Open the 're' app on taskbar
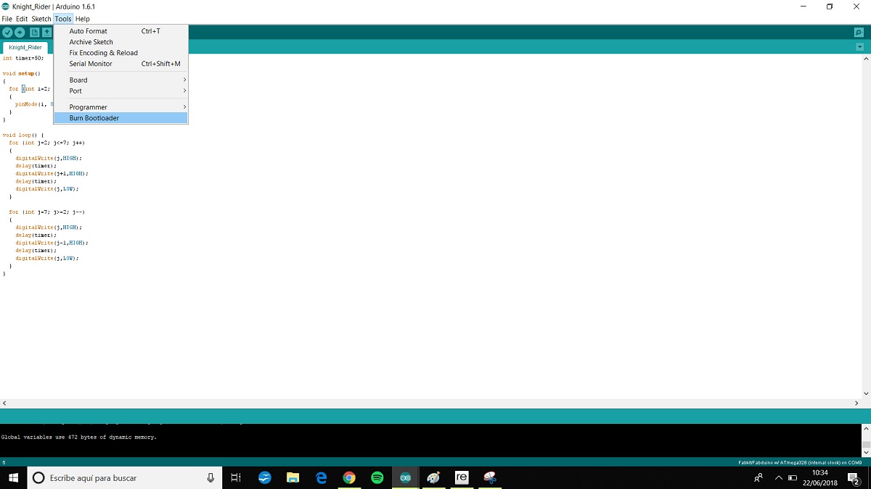871x489 pixels. tap(462, 477)
